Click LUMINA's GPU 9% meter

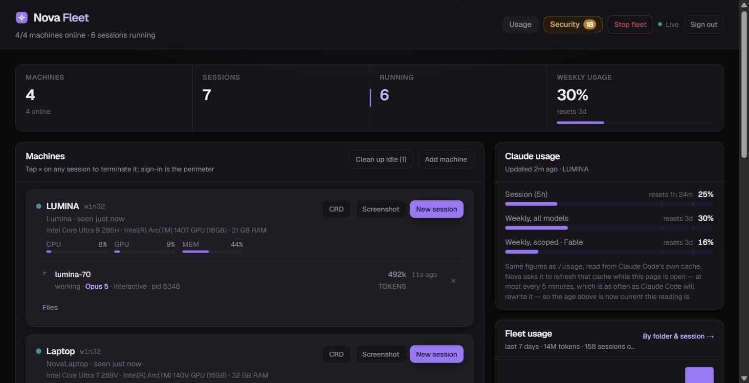click(x=144, y=247)
